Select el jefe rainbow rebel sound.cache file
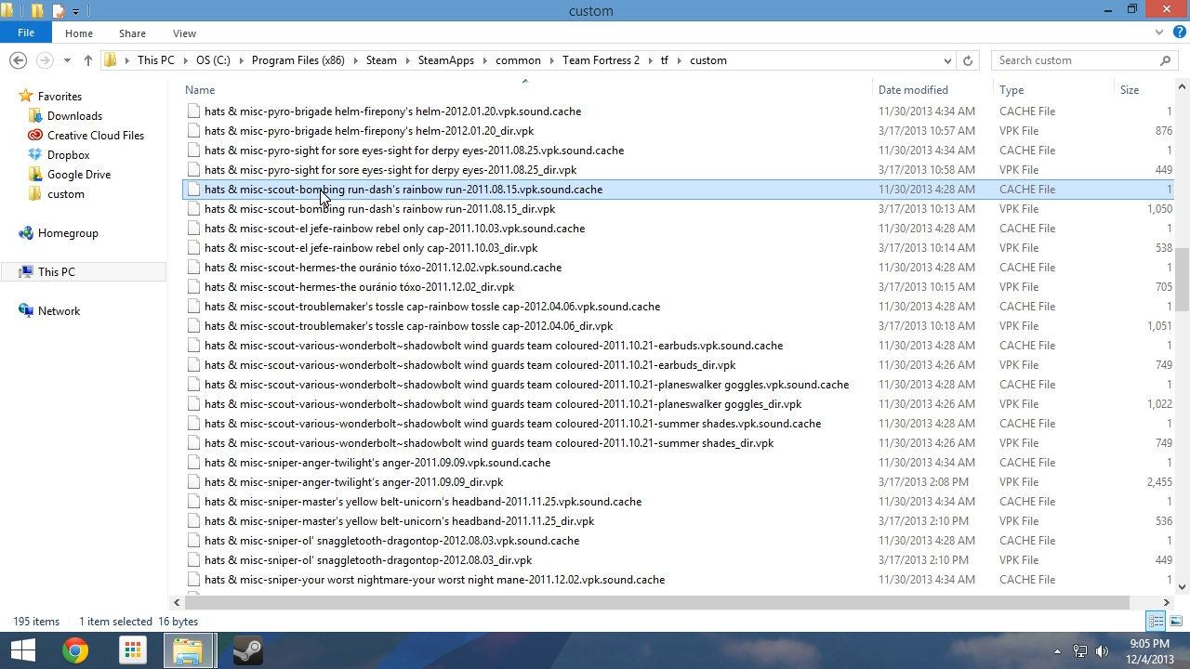Viewport: 1190px width, 669px height. click(x=394, y=229)
